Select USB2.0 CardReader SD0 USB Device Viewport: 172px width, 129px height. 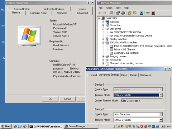133,35
